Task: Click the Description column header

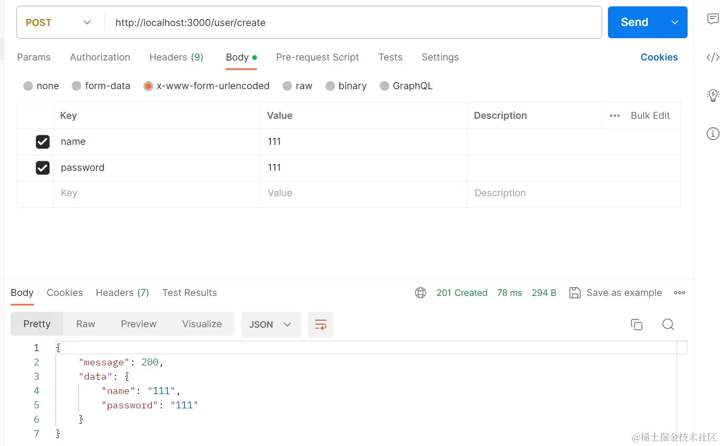Action: 500,116
